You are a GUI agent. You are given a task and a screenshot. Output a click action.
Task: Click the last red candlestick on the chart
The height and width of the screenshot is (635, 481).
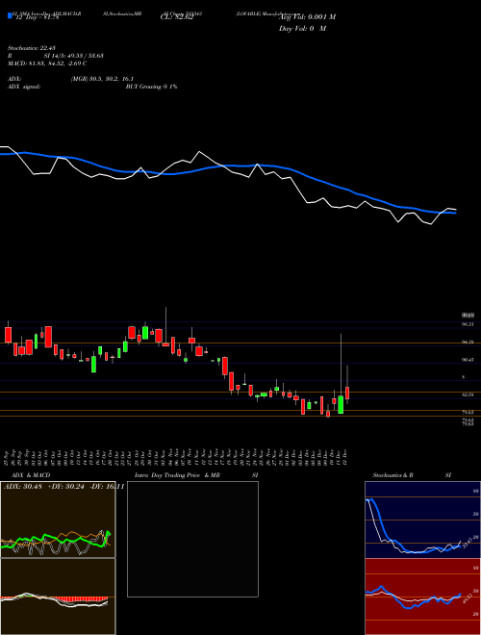(347, 393)
